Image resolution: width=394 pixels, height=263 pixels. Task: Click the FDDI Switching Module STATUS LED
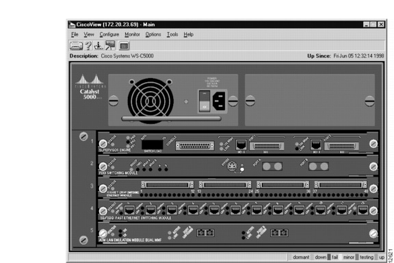(113, 167)
